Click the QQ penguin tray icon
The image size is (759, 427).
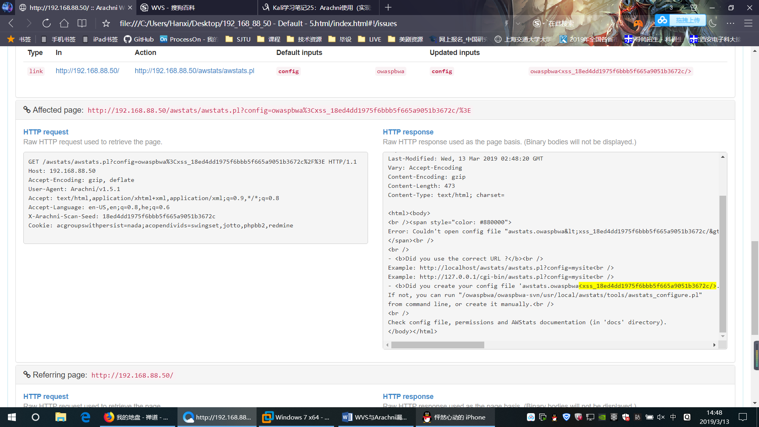(555, 417)
